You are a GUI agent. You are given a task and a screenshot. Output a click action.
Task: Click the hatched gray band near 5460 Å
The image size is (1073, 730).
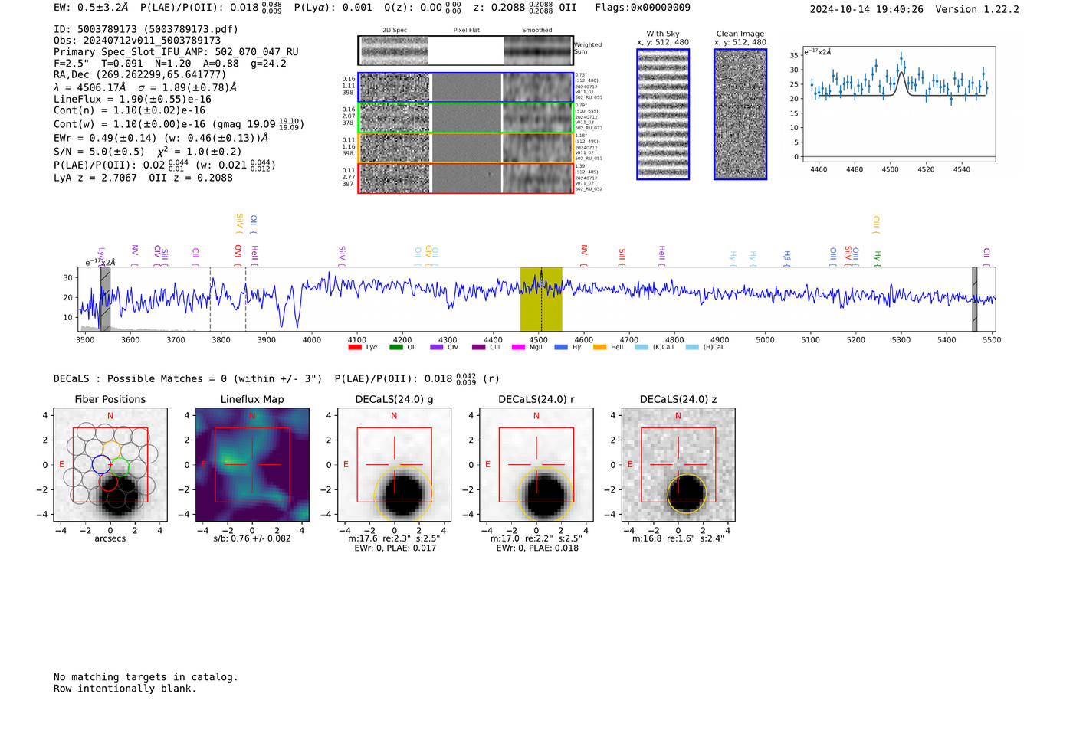(975, 300)
